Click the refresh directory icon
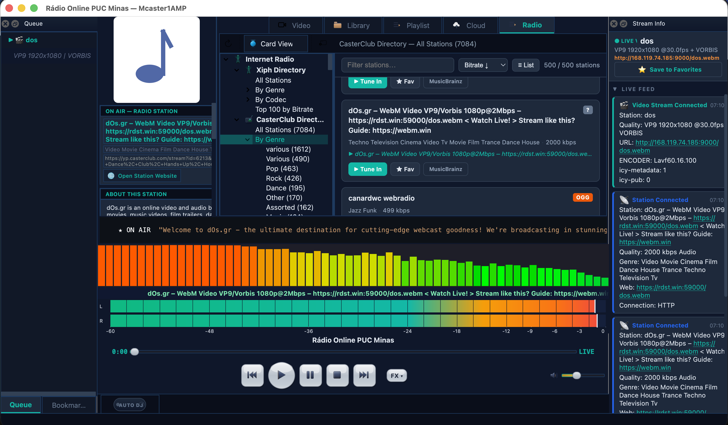This screenshot has width=728, height=425. tap(228, 44)
